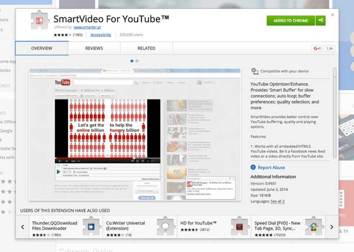Click the 1.8k plus-one count
Image resolution: width=354 pixels, height=252 pixels.
pos(330,48)
